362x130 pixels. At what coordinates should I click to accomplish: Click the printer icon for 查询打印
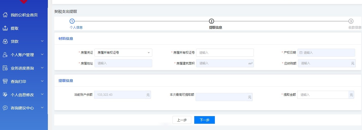tap(5, 81)
